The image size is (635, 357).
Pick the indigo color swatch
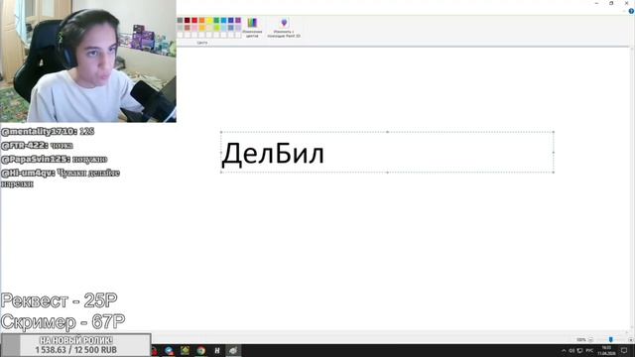[x=231, y=20]
